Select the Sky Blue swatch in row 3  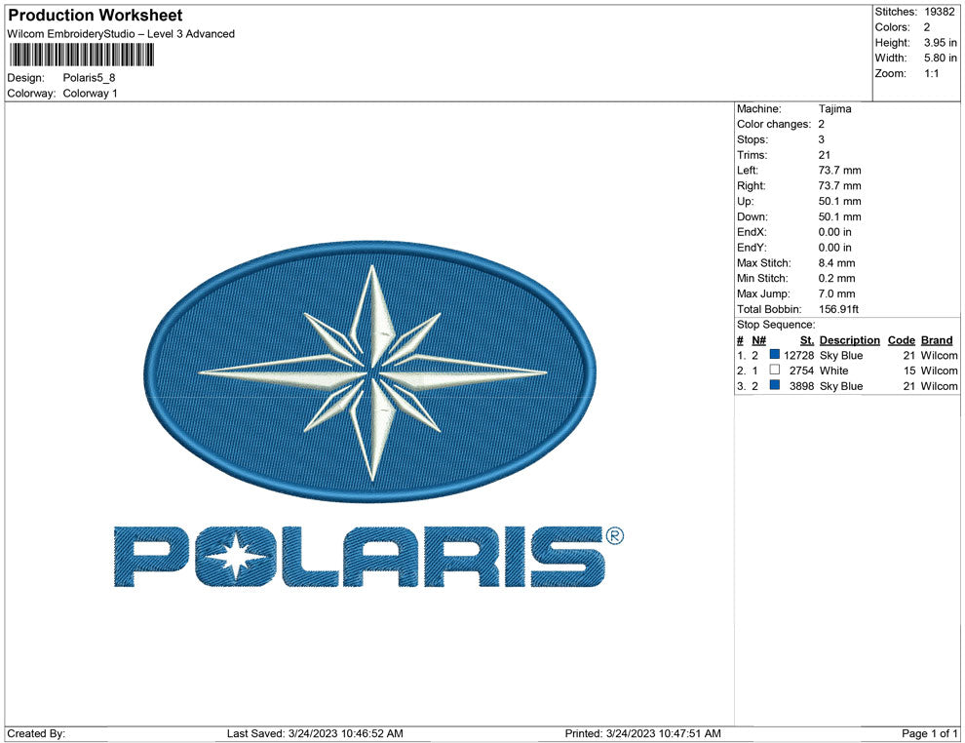(775, 385)
